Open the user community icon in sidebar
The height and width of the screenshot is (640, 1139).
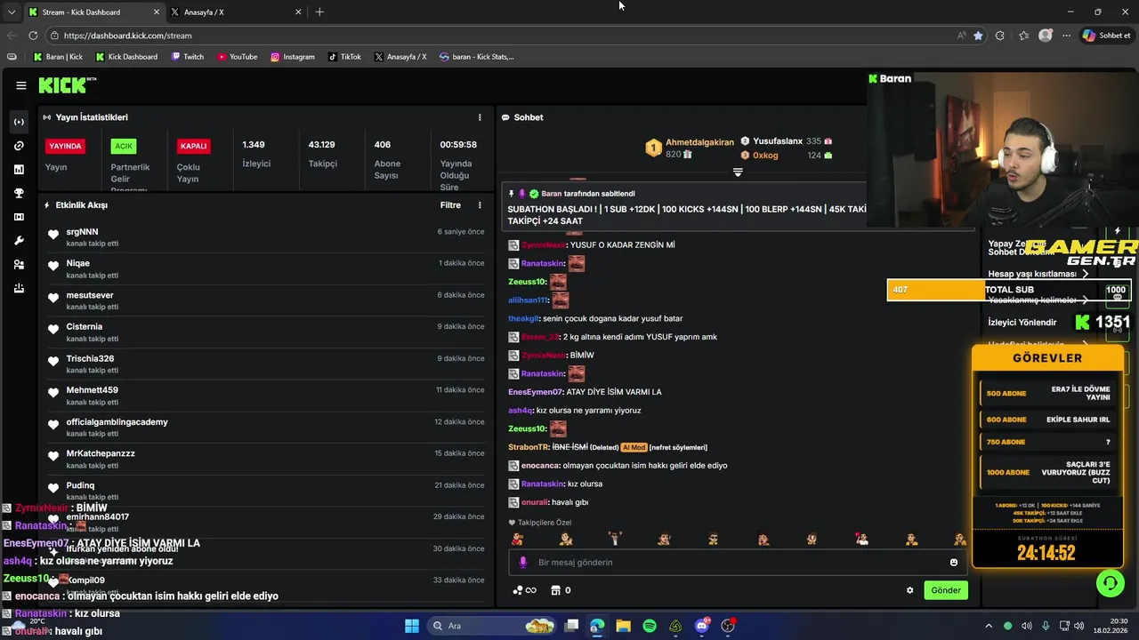[20, 265]
